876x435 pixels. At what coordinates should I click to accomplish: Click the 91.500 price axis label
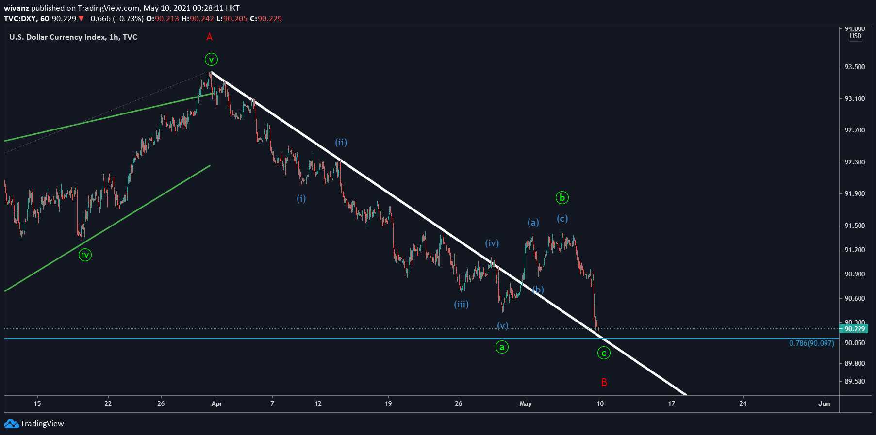[855, 226]
